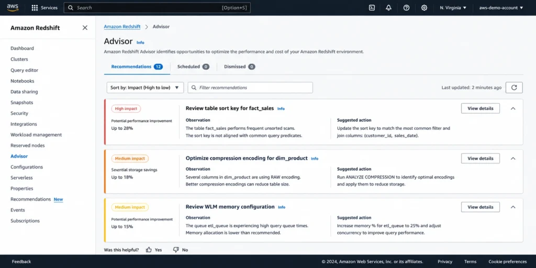Go to Data sharing in sidebar
Viewport: 536px width, 268px height.
coord(24,92)
